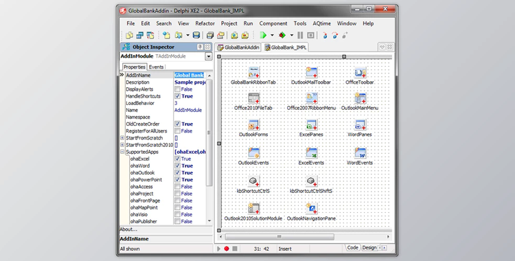Select the ExcelPanes component icon
This screenshot has width=515, height=261.
[311, 124]
